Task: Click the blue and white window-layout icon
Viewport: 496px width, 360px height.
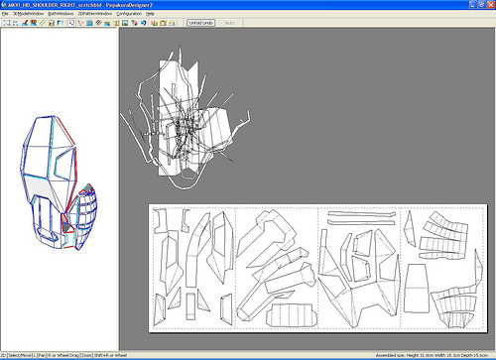Action: click(x=61, y=23)
